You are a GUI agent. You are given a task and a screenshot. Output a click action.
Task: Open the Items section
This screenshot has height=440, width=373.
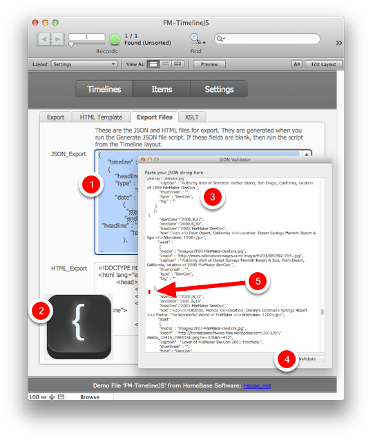(162, 89)
